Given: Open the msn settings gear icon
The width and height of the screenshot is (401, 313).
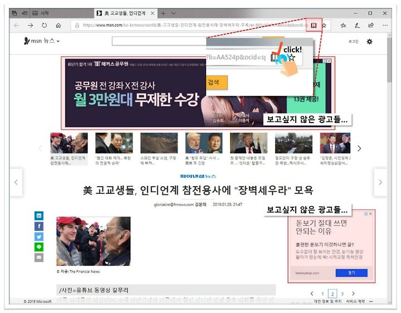Looking at the screenshot, I should [370, 41].
